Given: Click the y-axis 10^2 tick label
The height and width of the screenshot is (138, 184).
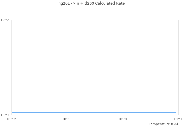Looking at the screenshot, I should (x=5, y=20).
